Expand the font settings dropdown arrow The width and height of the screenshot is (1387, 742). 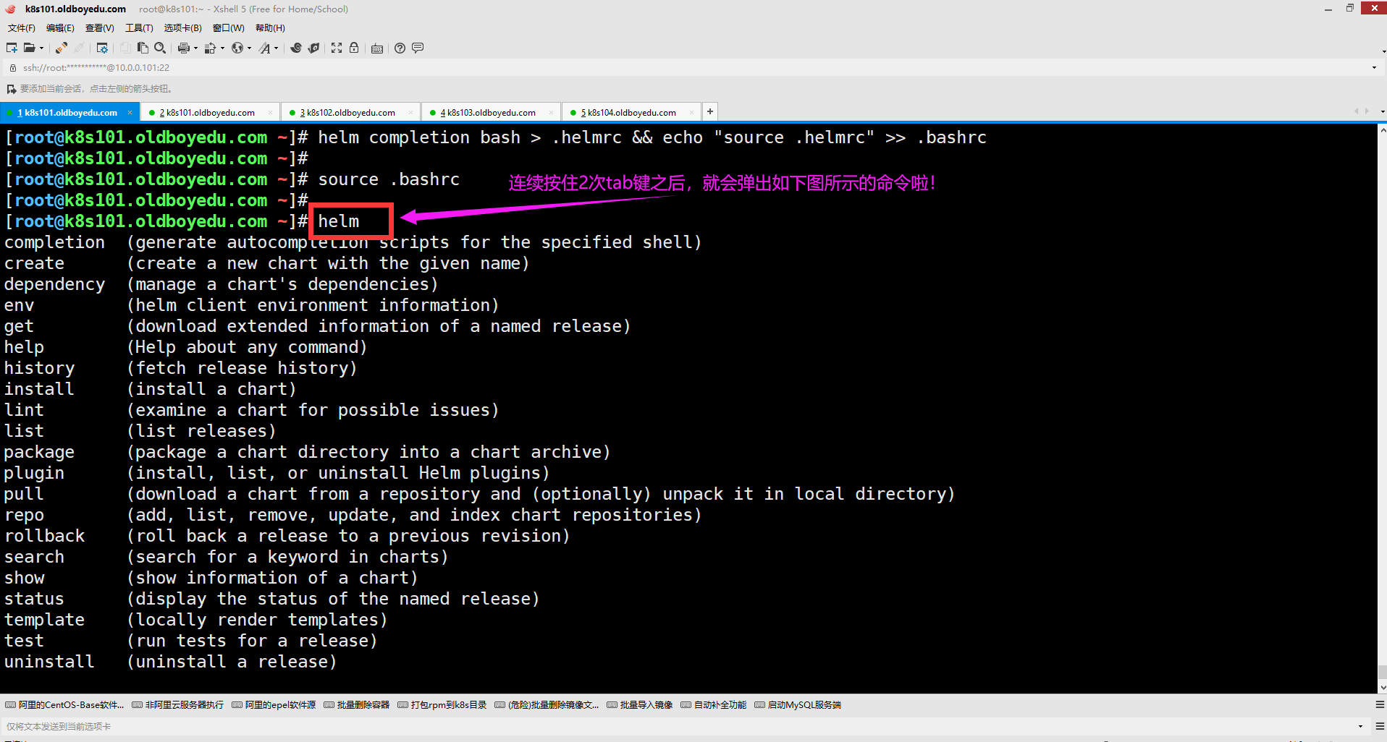tap(276, 48)
